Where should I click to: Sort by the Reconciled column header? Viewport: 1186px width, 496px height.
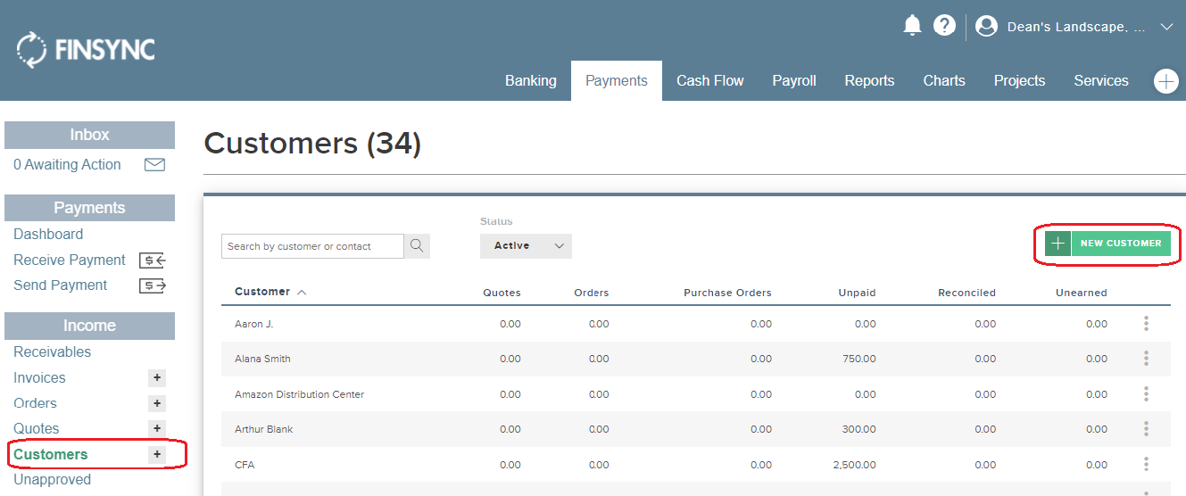(x=966, y=293)
